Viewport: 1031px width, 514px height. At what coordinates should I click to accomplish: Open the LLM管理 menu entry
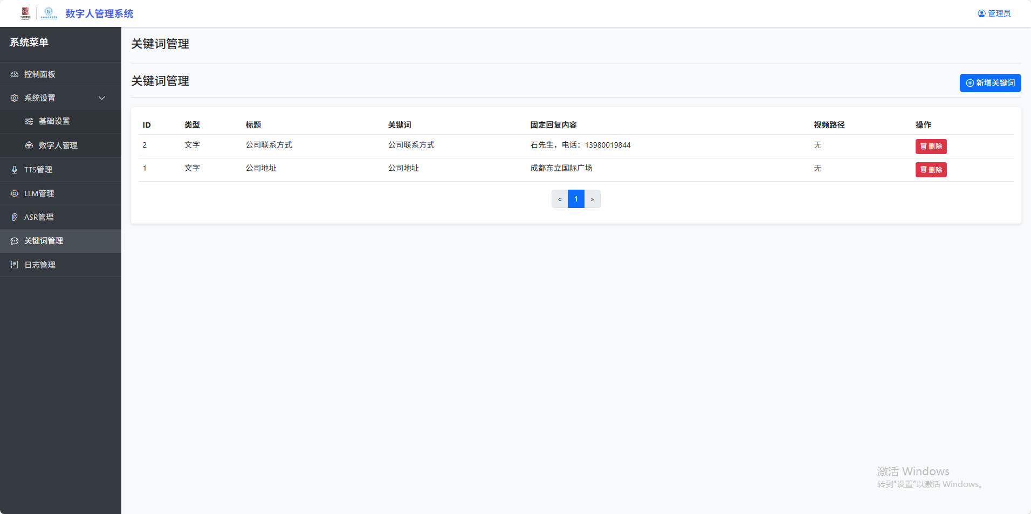[39, 193]
